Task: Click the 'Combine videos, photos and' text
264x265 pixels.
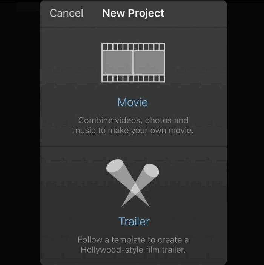Action: click(x=133, y=120)
